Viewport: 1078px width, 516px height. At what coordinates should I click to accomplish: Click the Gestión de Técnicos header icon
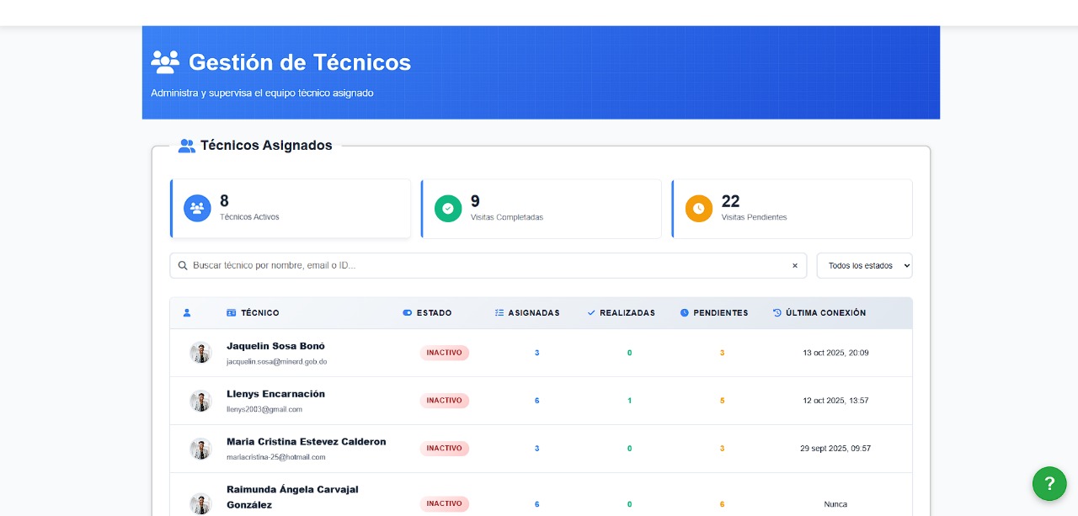click(165, 62)
